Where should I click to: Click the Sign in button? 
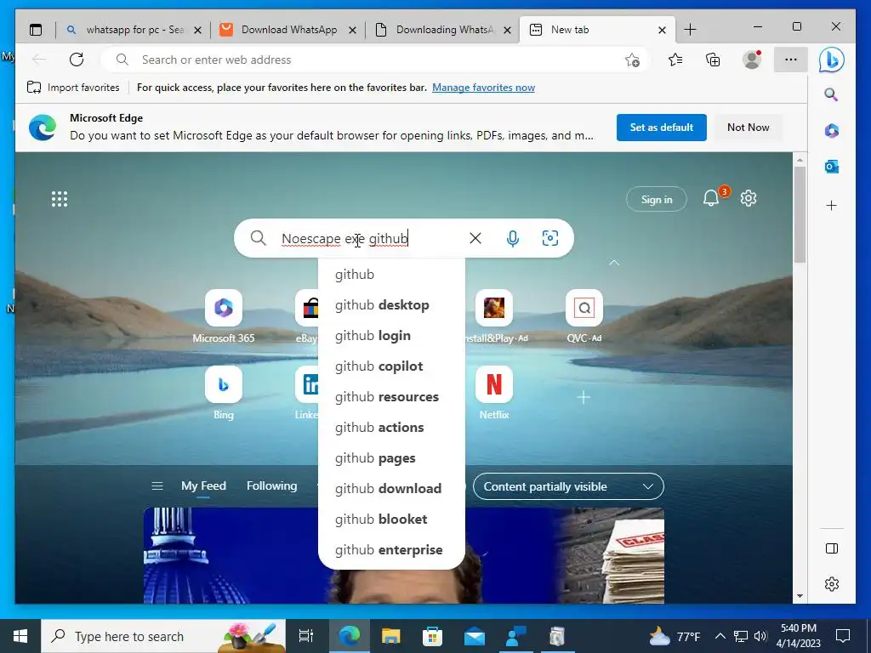[x=656, y=199]
